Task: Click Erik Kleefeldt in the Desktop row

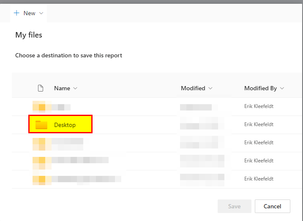Action: 259,124
